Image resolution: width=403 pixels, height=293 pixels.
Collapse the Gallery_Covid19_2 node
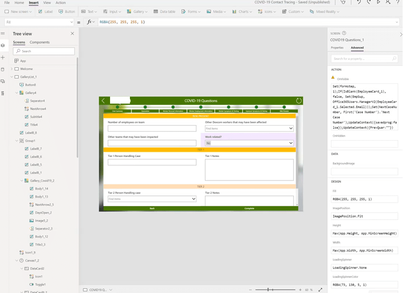pos(22,181)
